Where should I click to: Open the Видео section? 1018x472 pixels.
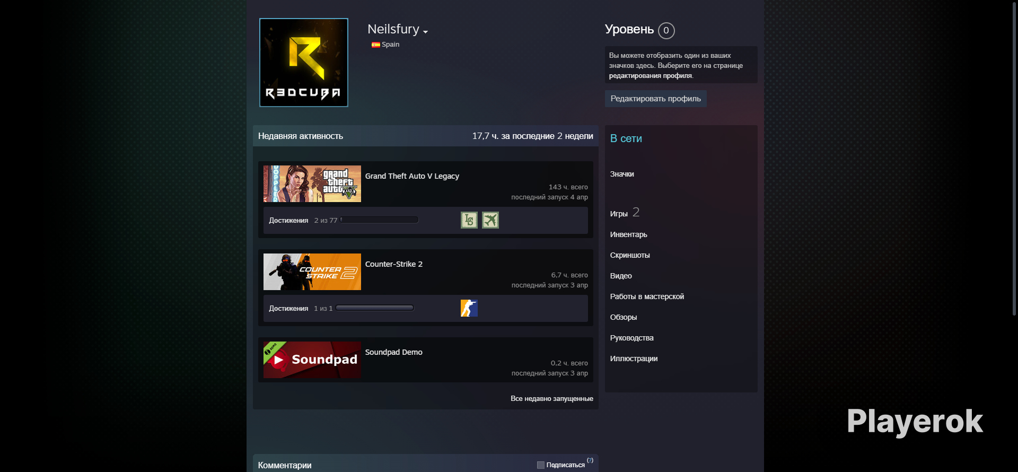click(x=621, y=276)
